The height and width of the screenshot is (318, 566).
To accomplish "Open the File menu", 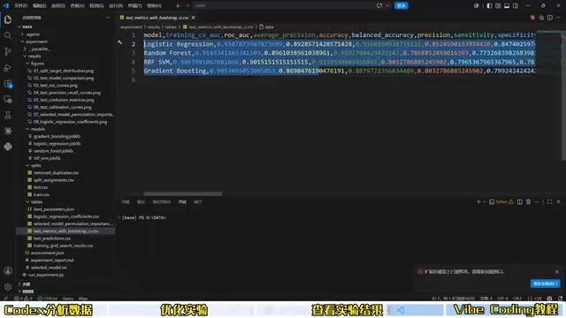I will (21, 6).
